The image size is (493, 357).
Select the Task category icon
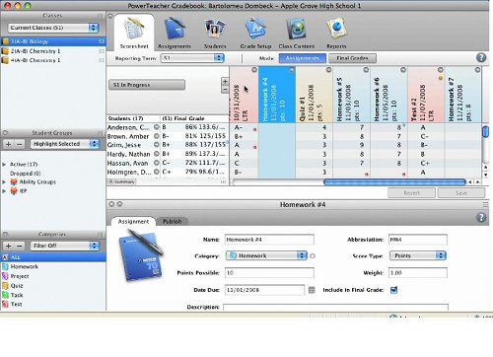tap(5, 295)
